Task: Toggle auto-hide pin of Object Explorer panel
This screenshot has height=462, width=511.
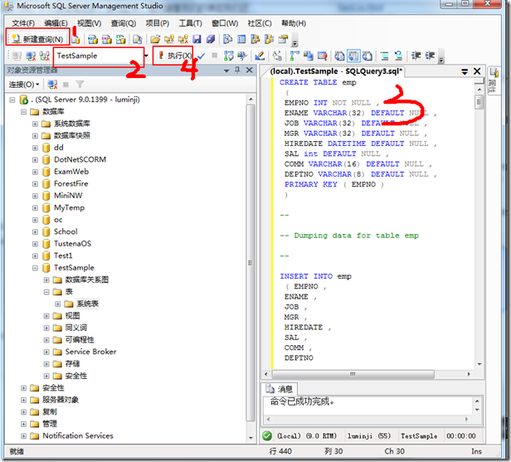Action: click(237, 70)
